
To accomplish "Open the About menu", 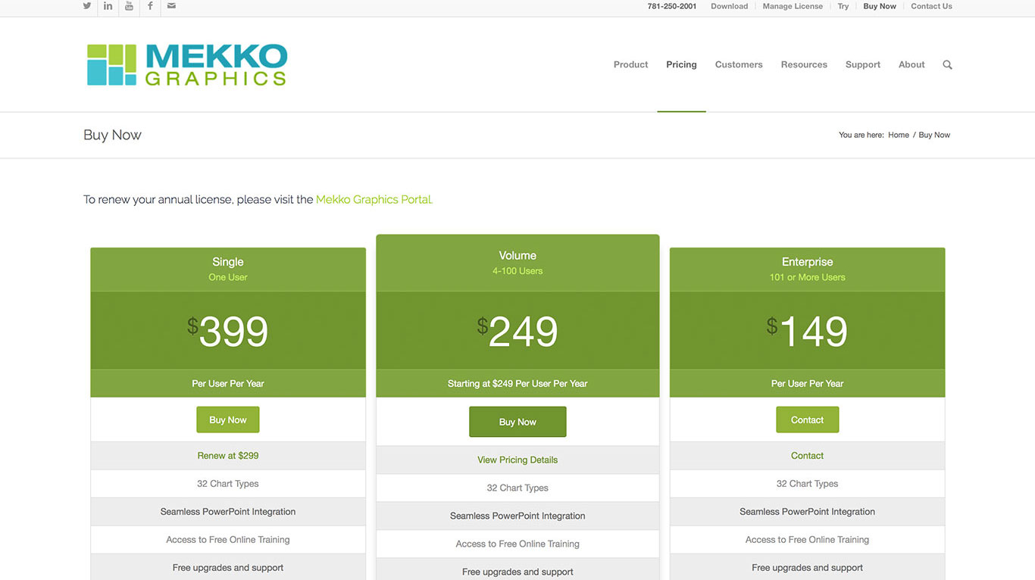I will click(x=911, y=65).
